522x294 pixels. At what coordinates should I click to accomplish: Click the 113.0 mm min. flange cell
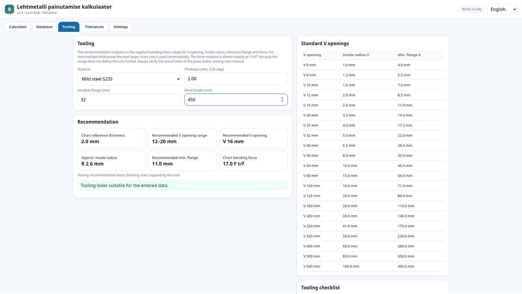pos(420,206)
